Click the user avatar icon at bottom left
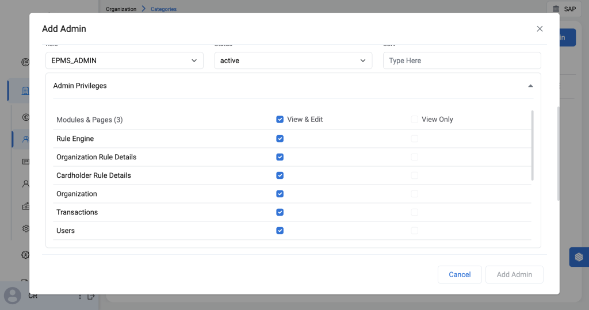This screenshot has height=310, width=589. (x=12, y=296)
